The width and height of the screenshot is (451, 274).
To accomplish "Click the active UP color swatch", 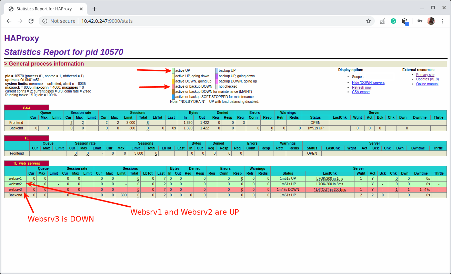I will [173, 71].
